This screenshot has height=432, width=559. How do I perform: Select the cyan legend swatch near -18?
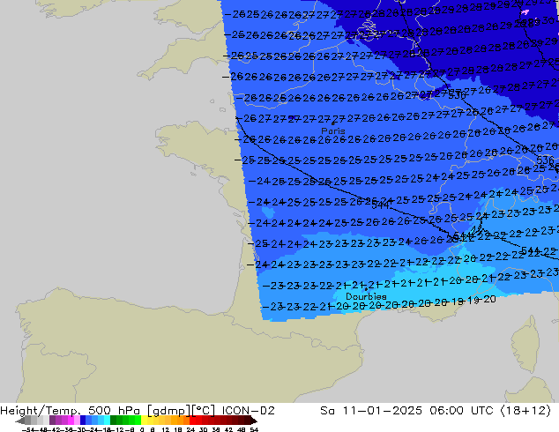[107, 420]
